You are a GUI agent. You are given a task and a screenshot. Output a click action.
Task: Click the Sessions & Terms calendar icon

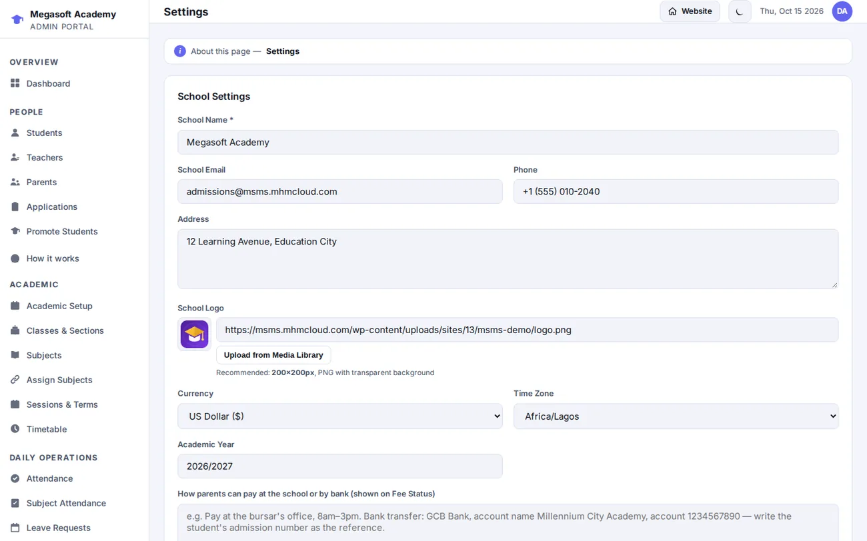[15, 404]
